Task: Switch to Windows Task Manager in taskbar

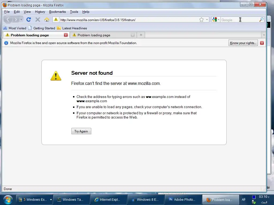Action: click(71, 200)
